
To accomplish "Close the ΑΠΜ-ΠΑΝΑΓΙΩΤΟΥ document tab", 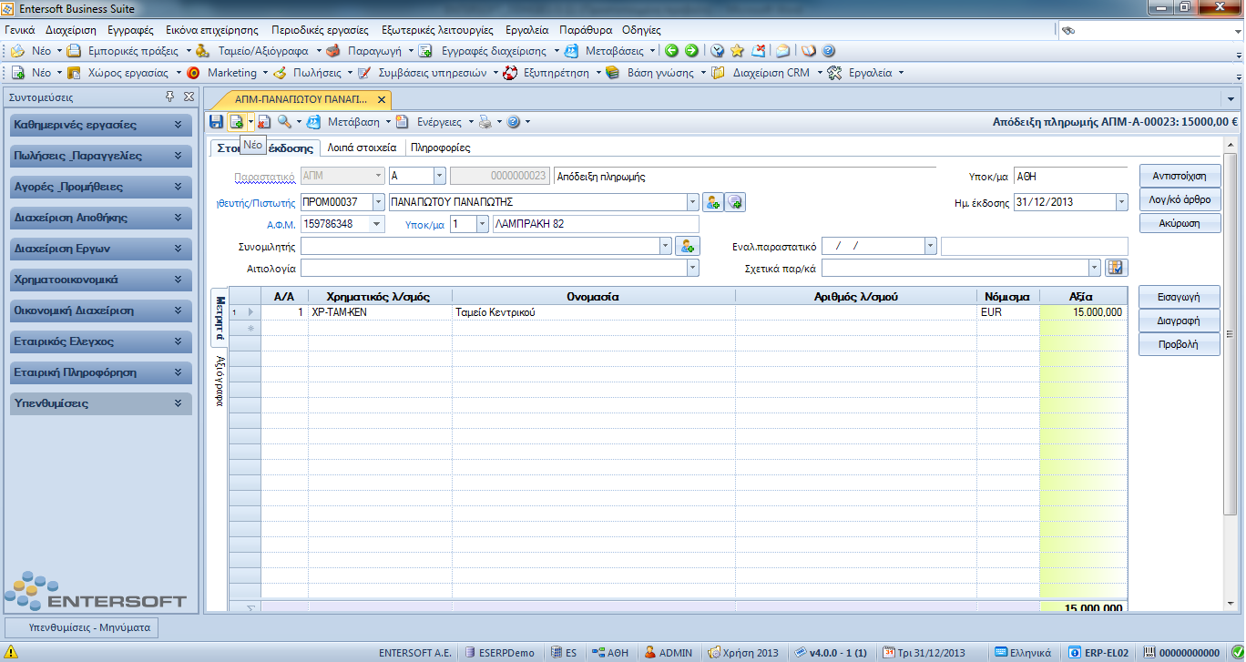I will pyautogui.click(x=382, y=99).
